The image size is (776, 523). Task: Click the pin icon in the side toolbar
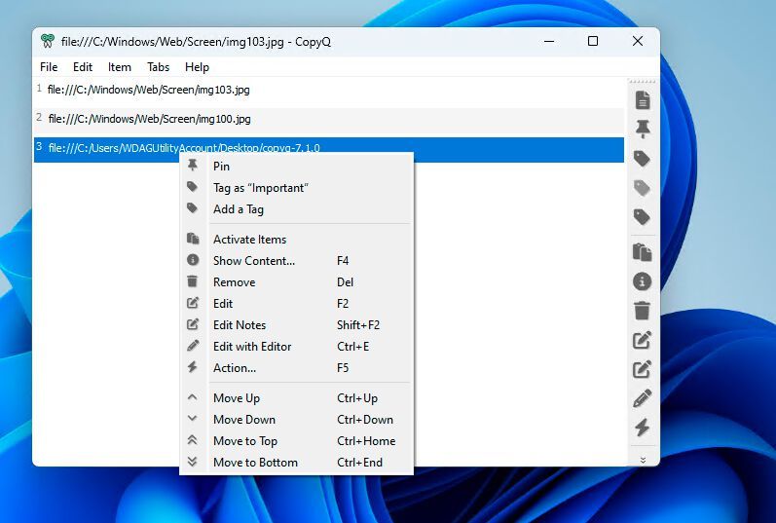[642, 129]
